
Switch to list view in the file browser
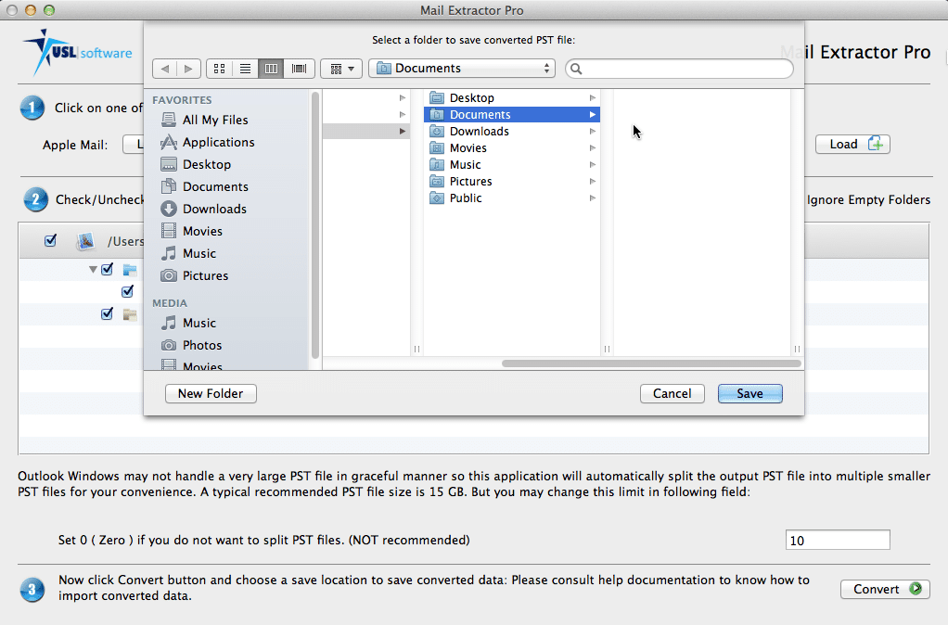(x=245, y=68)
